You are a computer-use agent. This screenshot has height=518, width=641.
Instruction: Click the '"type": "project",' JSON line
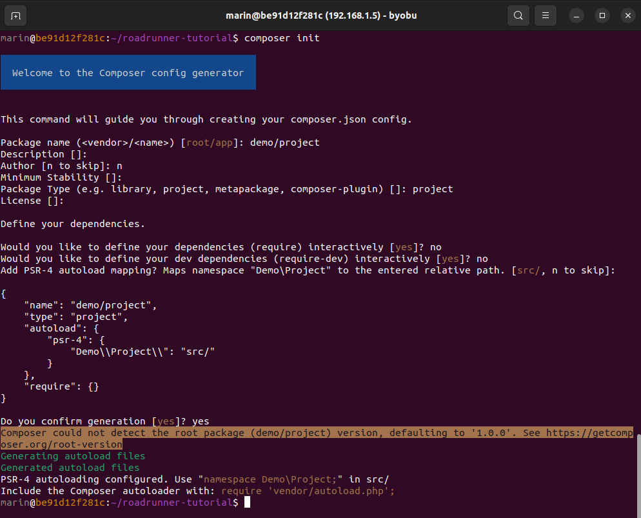(75, 317)
